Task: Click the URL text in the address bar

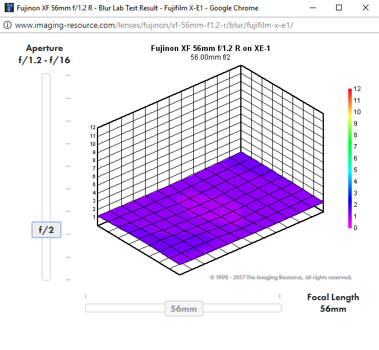Action: (154, 25)
